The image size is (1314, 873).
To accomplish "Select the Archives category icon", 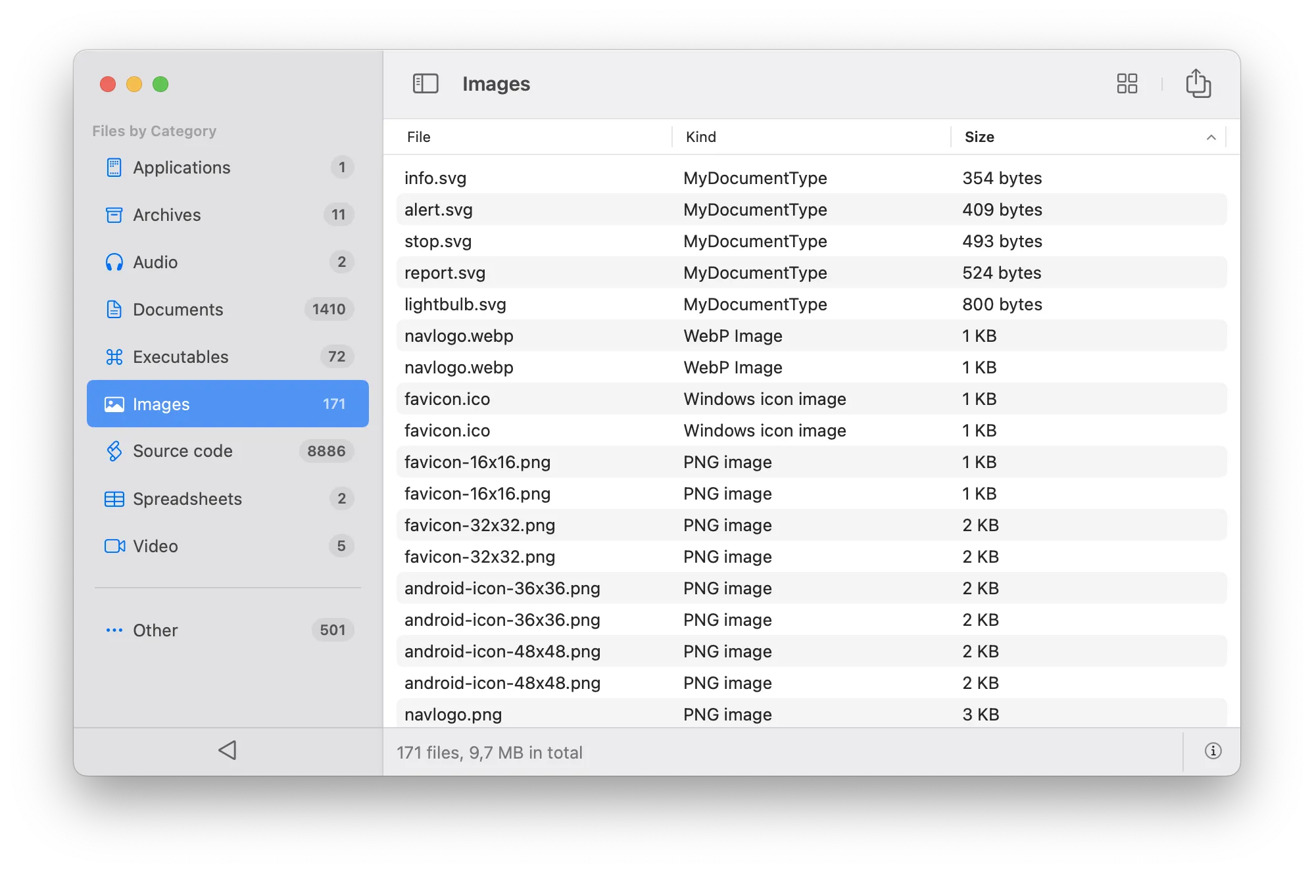I will coord(114,215).
